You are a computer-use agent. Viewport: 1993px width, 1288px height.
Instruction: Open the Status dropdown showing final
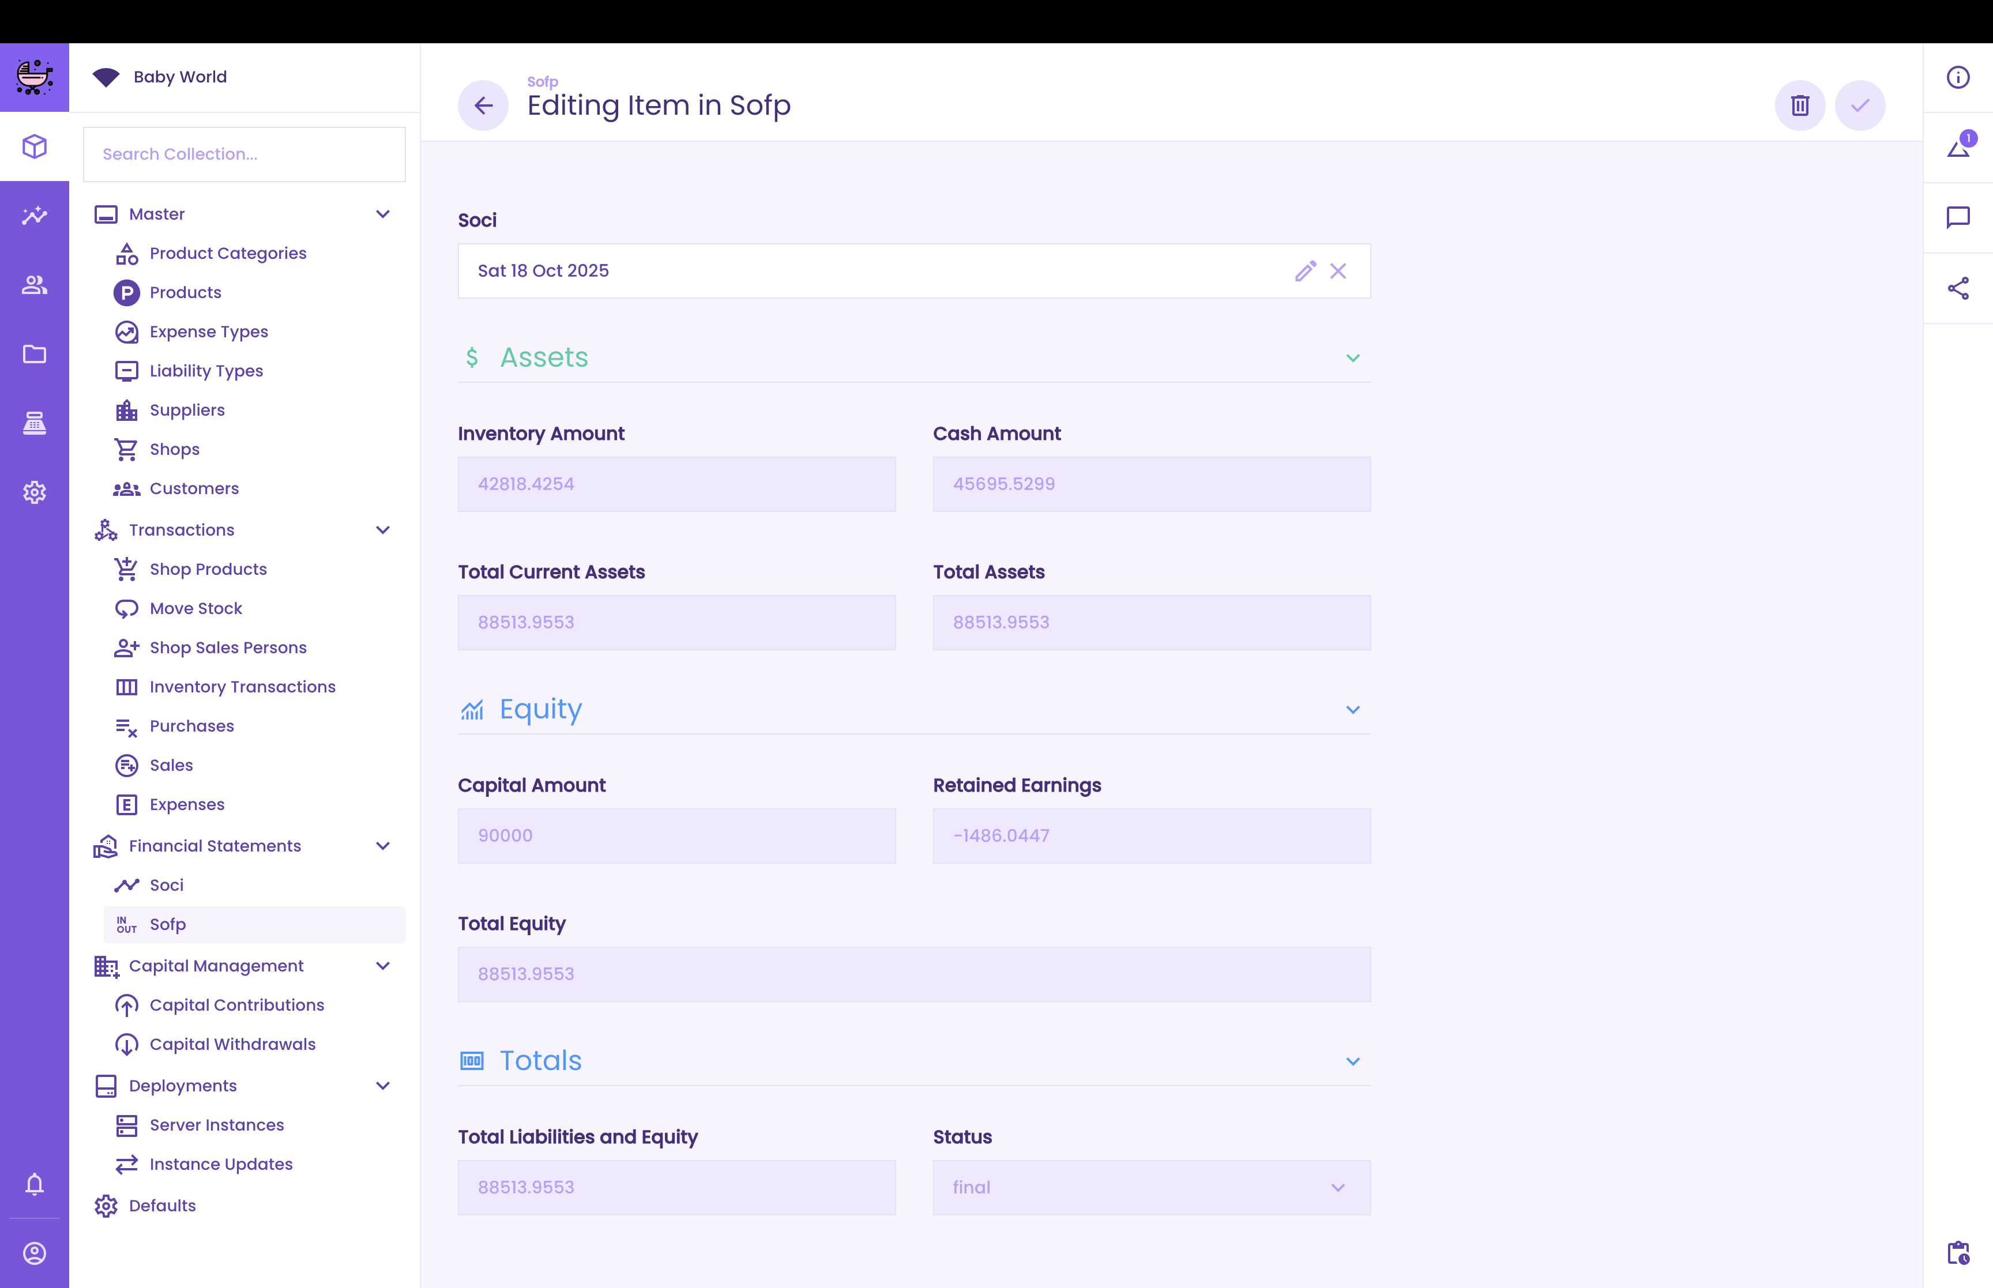click(1151, 1187)
